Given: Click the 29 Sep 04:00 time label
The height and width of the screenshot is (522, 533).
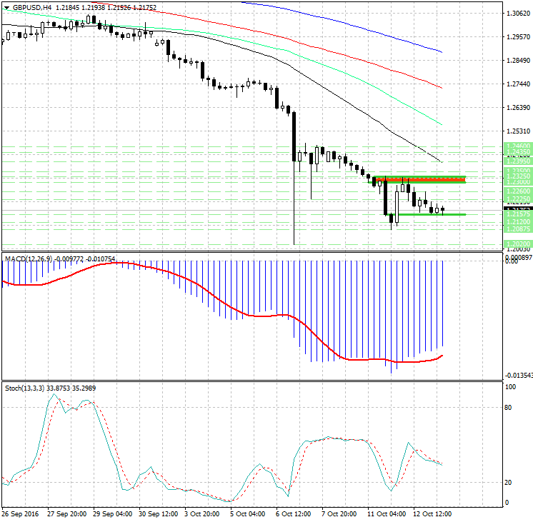Looking at the screenshot, I should point(112,514).
